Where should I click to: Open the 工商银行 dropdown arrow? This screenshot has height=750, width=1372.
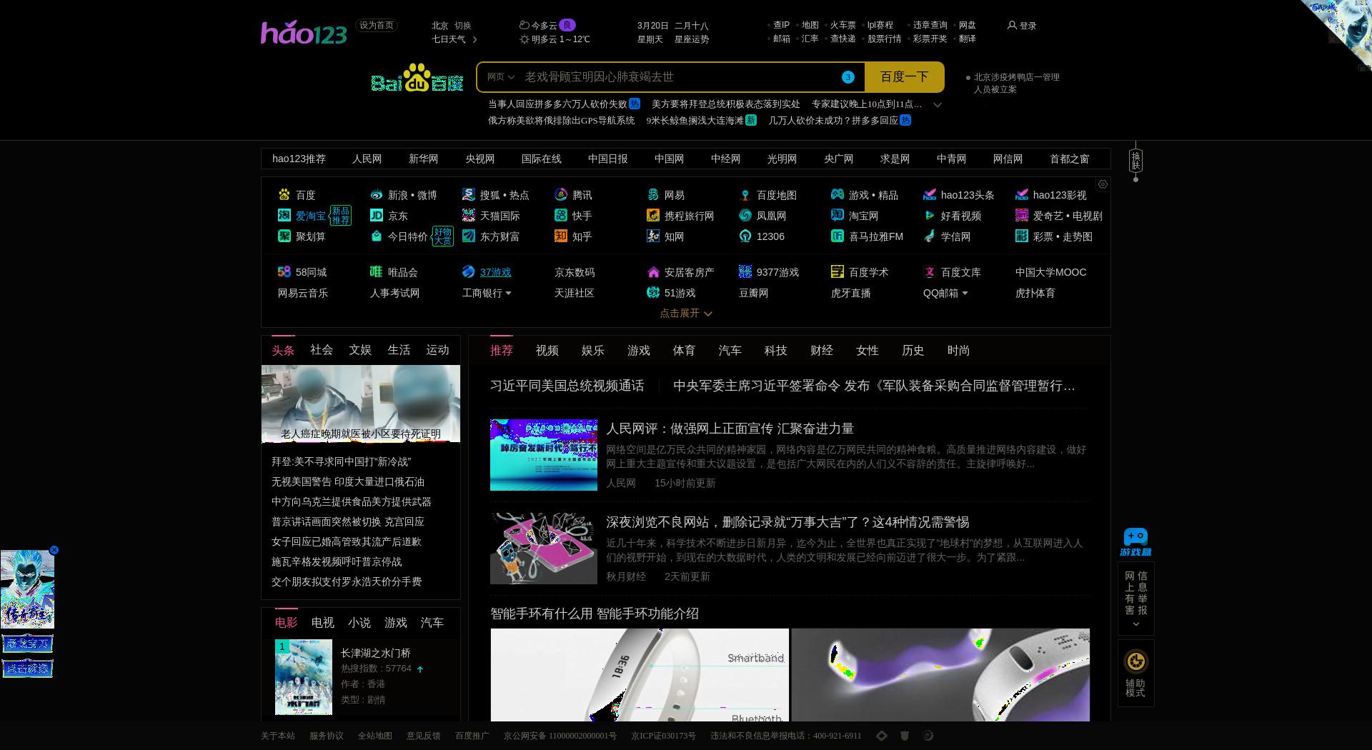click(508, 294)
